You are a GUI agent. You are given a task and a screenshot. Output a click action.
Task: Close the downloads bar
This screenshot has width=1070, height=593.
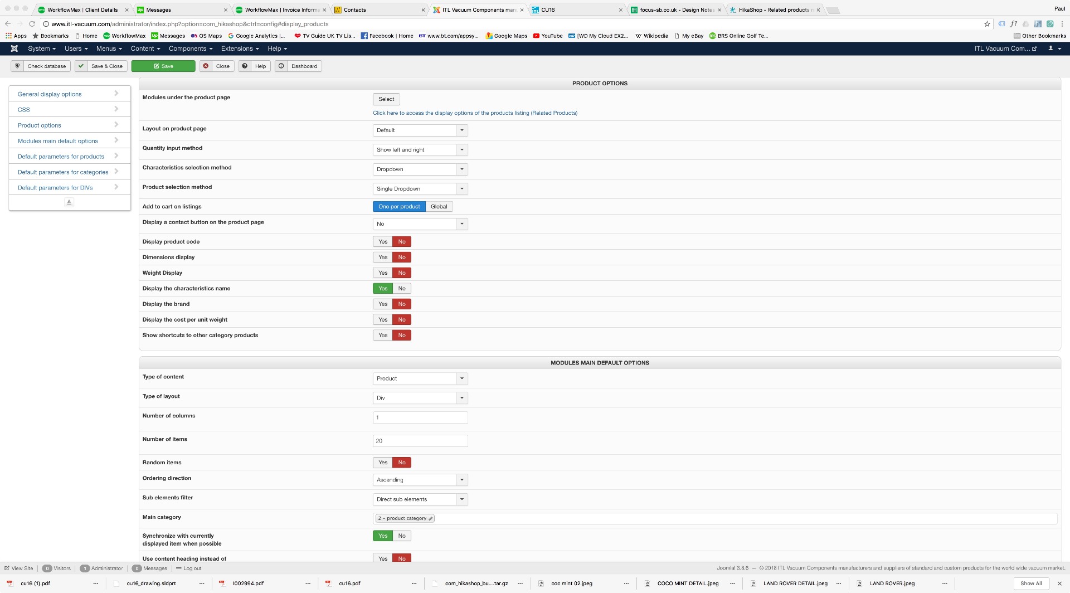(1059, 584)
